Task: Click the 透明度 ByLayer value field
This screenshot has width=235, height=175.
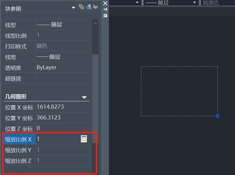Action: [63, 67]
